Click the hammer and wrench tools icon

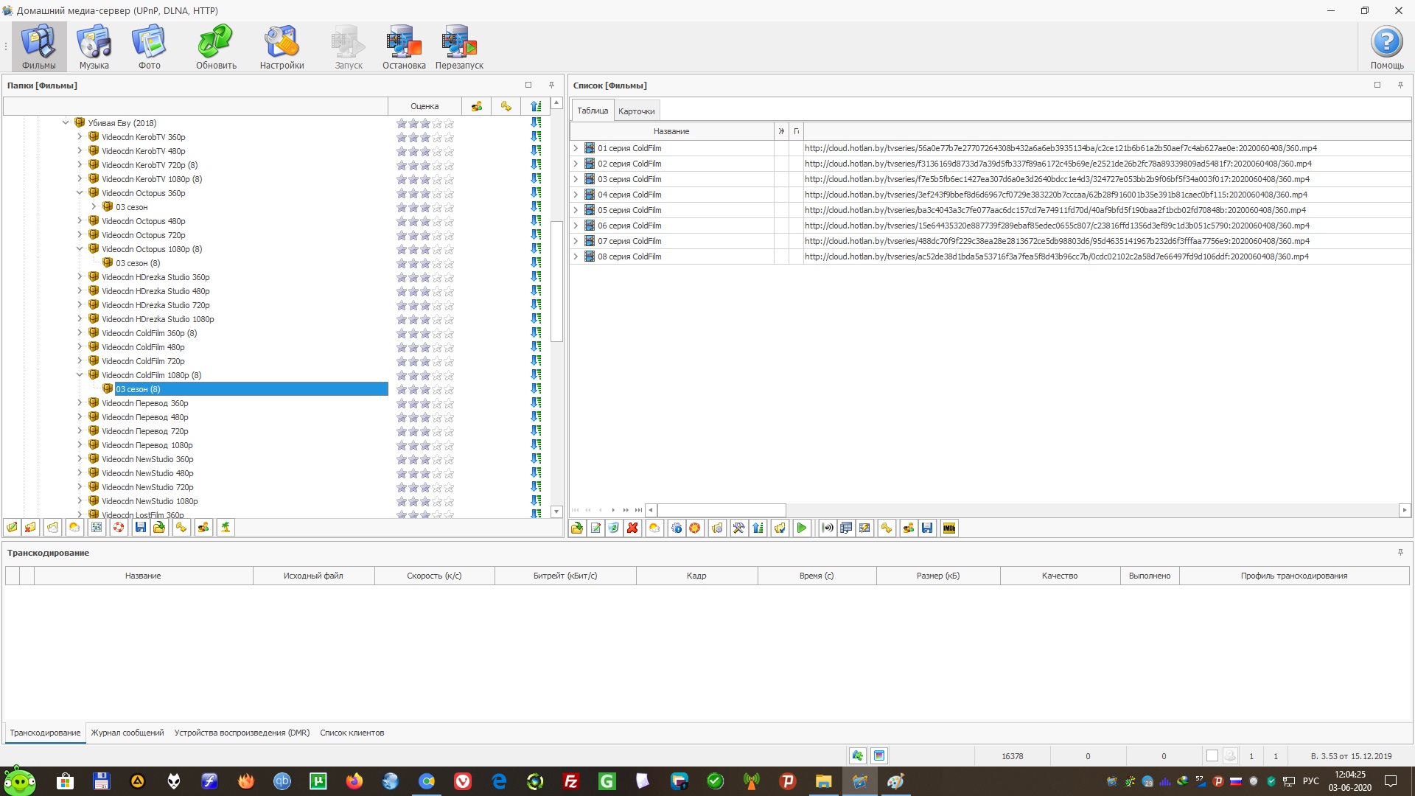tap(738, 528)
